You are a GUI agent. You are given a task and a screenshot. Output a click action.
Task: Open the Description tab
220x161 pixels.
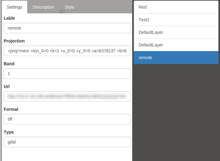[43, 7]
